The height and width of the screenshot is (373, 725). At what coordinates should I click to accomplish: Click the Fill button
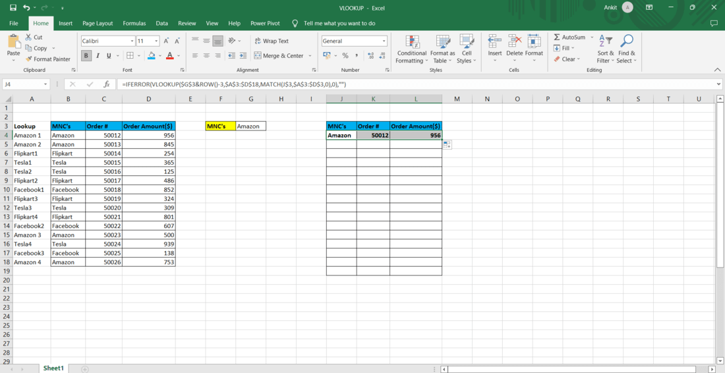(562, 48)
